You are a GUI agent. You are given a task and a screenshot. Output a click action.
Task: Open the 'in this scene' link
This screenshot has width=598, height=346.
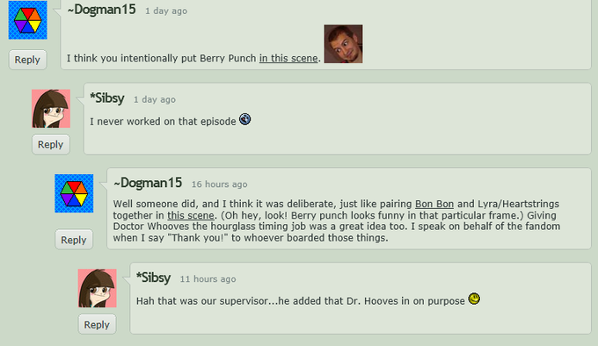pyautogui.click(x=288, y=58)
